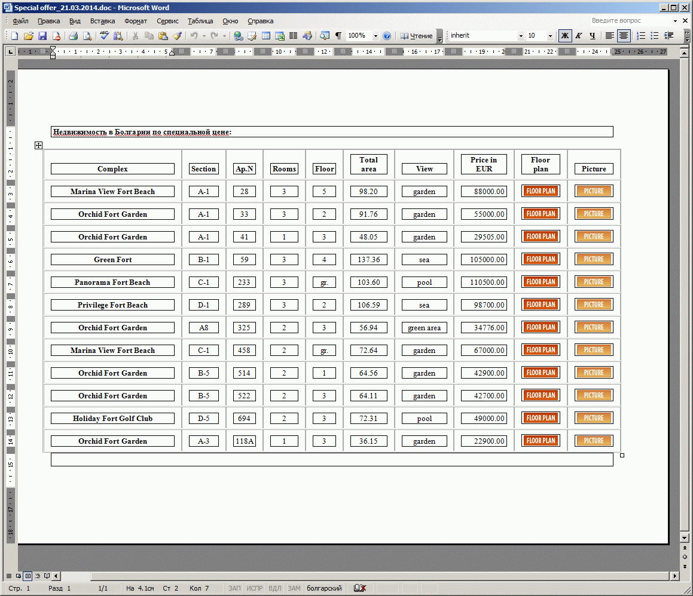
Task: Click the tab selector at ruler corner
Action: pyautogui.click(x=11, y=51)
